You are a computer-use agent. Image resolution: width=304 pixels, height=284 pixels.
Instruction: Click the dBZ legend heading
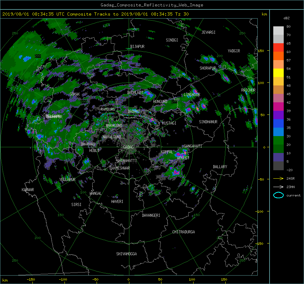(286, 18)
